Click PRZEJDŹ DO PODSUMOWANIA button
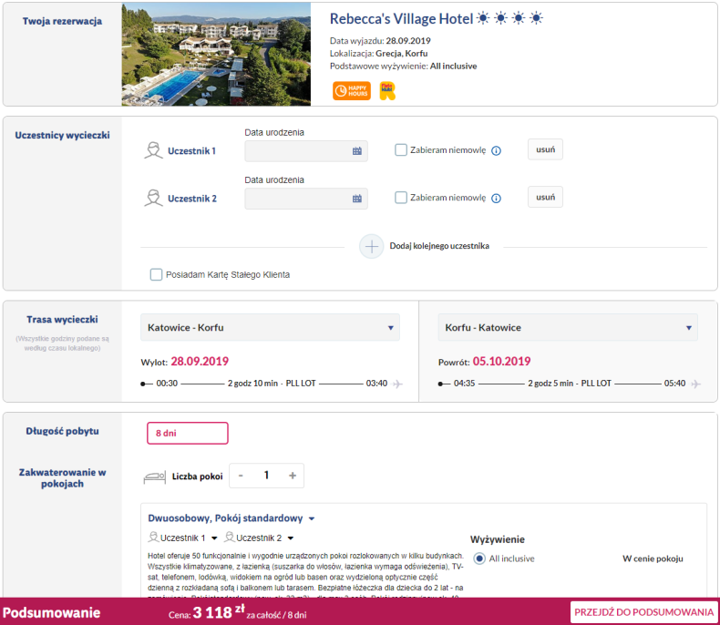Viewport: 720px width, 625px height. 643,612
